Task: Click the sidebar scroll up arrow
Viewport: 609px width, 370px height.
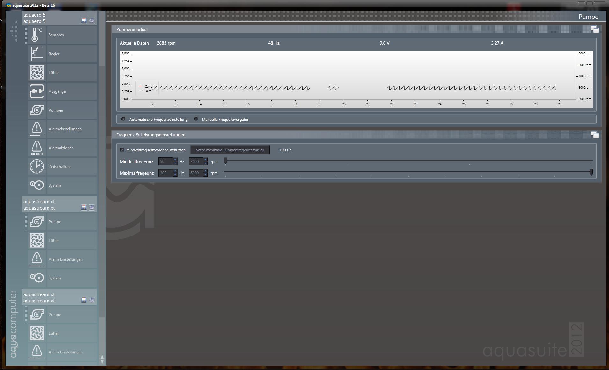Action: [x=102, y=357]
